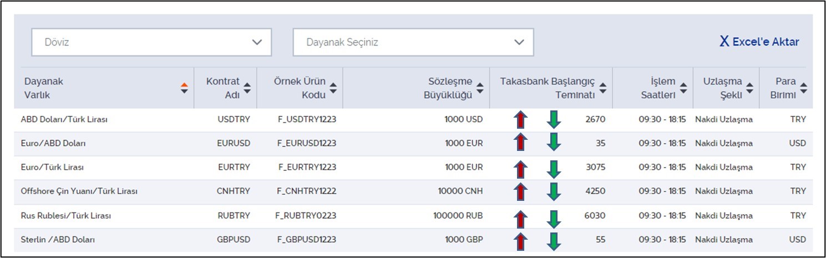Screen dimensions: 826x258
Task: Select the ABD Doları/Türk Lirası row
Action: coord(413,119)
